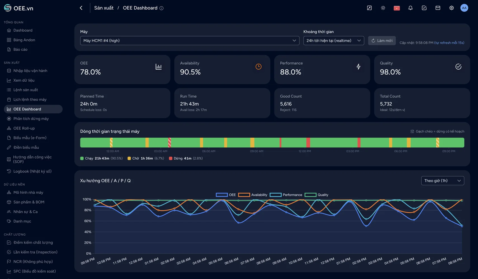Image resolution: width=478 pixels, height=279 pixels.
Task: Click the OEE.vn logo icon
Action: [8, 8]
